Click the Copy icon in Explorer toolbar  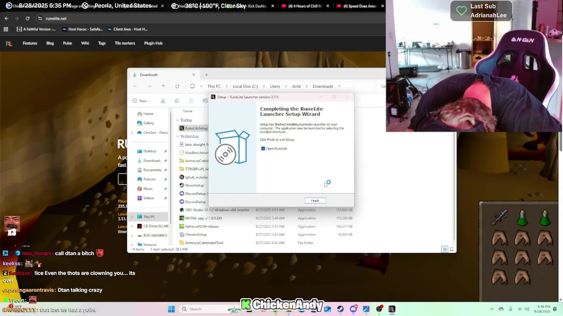pyautogui.click(x=177, y=101)
